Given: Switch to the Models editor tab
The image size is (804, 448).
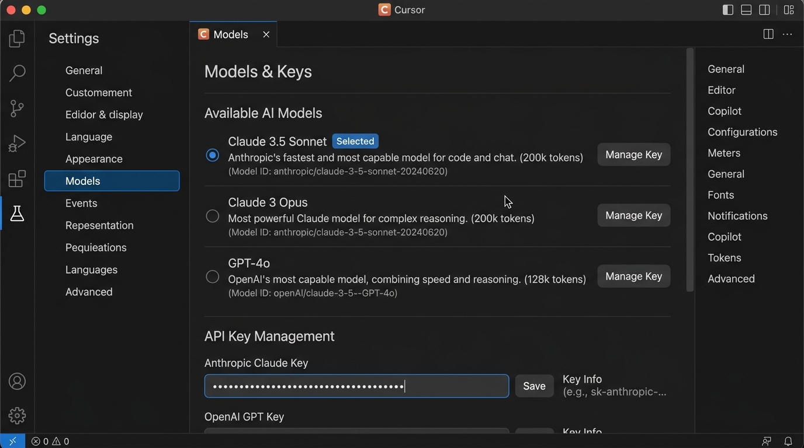Looking at the screenshot, I should click(230, 34).
